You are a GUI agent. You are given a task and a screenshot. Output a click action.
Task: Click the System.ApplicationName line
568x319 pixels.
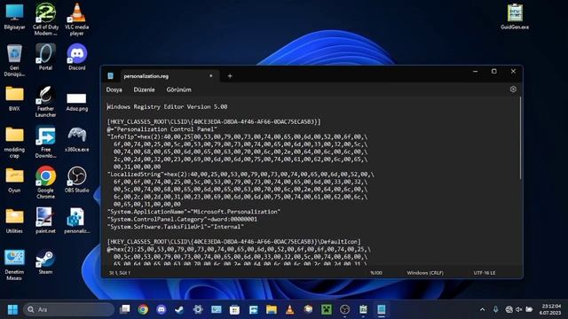pos(193,212)
